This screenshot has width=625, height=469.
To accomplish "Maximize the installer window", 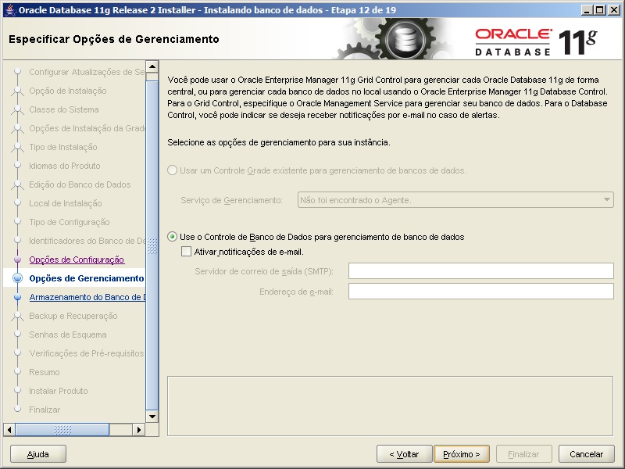I will [600, 10].
